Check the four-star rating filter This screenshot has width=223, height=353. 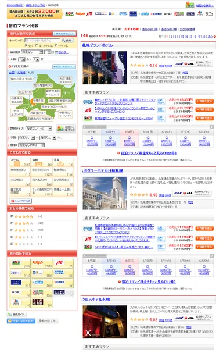coord(12,223)
